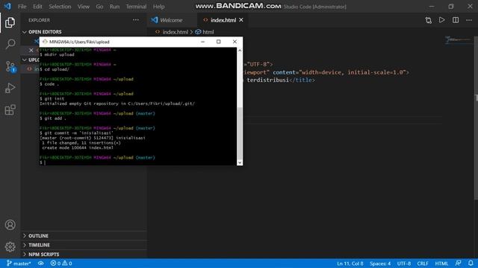Close the index.html tab

pos(241,20)
